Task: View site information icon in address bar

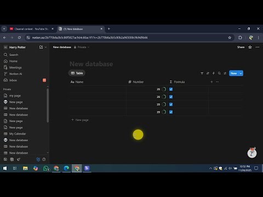Action: point(28,38)
